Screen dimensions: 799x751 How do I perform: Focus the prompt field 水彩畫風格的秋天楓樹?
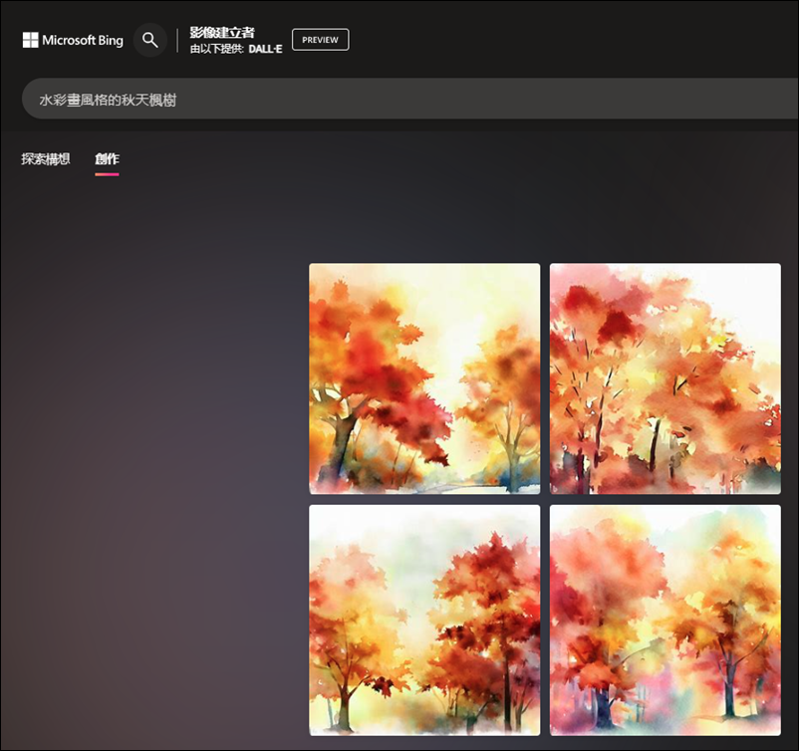pos(409,99)
